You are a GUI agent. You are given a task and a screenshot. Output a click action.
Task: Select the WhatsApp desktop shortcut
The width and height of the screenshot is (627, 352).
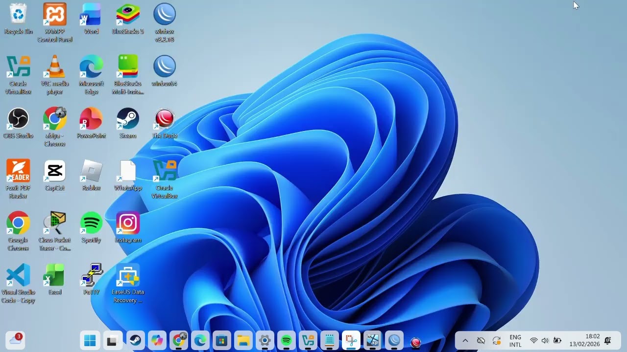pyautogui.click(x=128, y=176)
